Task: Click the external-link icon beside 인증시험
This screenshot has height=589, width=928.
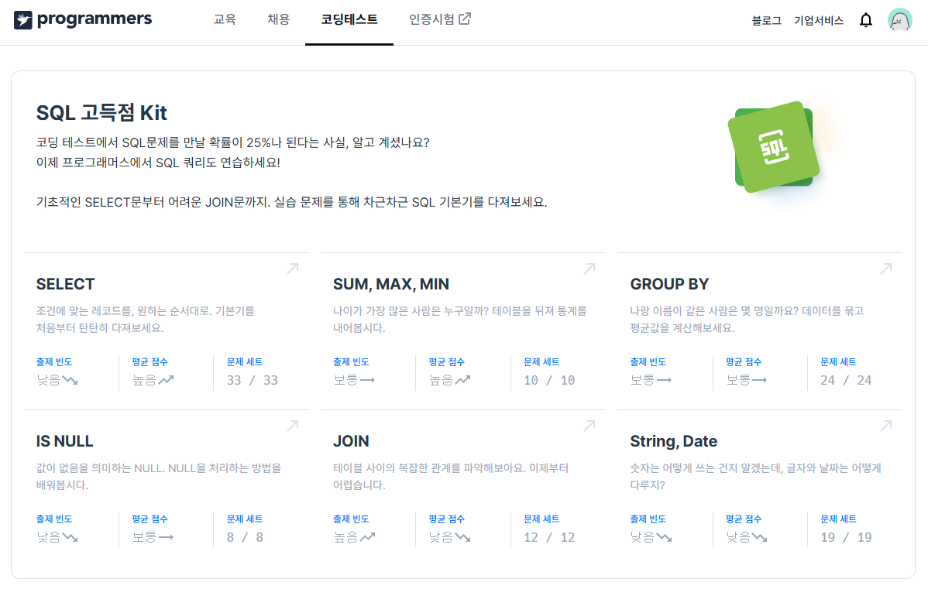Action: (x=465, y=19)
